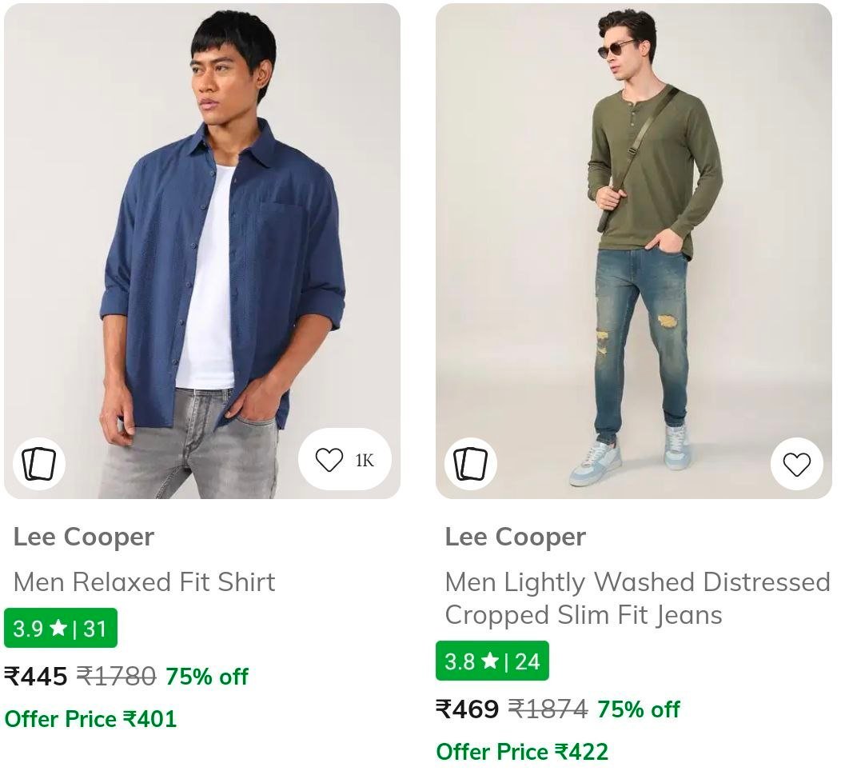This screenshot has height=775, width=849.
Task: Select the Lee Cooper brand on the shirt card
Action: (83, 537)
